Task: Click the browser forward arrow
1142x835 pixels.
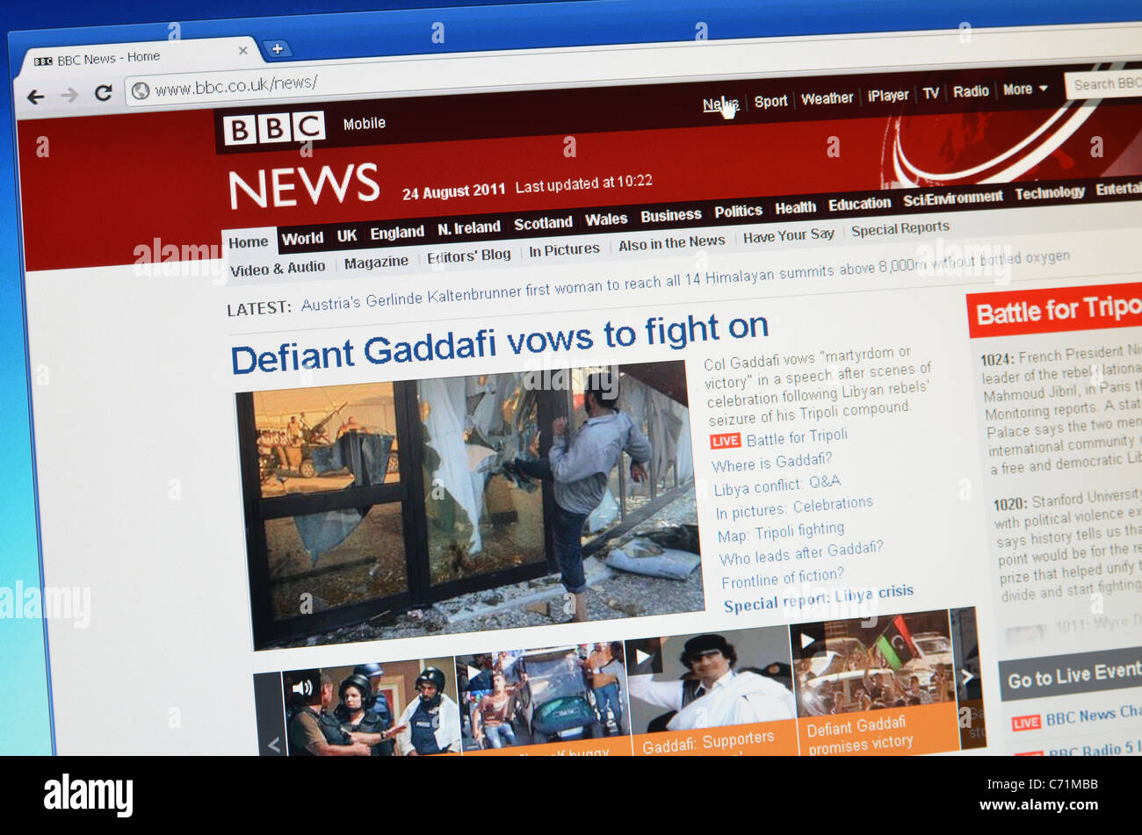Action: pos(69,95)
